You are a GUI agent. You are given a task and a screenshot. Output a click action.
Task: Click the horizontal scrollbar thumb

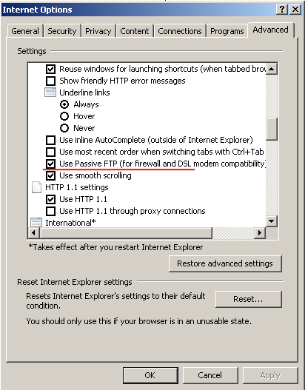[x=126, y=233]
